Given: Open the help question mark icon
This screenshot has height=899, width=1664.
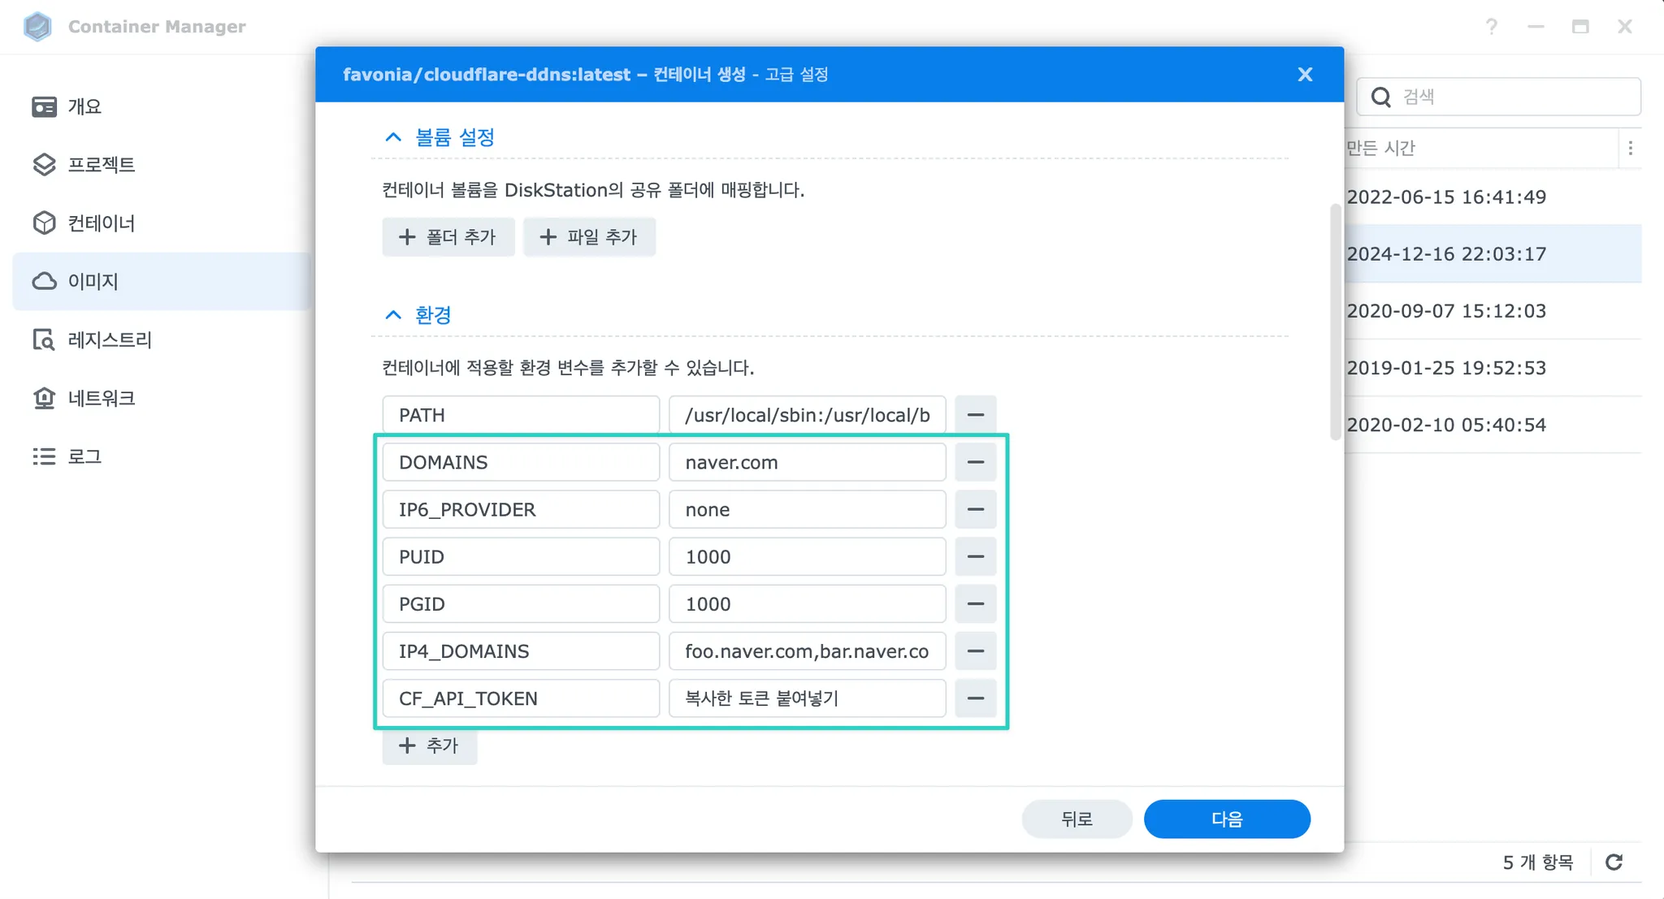Looking at the screenshot, I should click(x=1492, y=27).
